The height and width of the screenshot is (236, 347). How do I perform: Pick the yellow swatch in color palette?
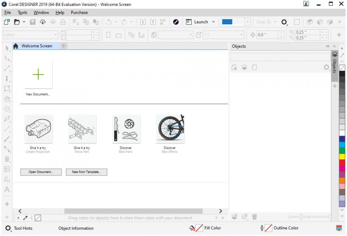[x=342, y=157]
